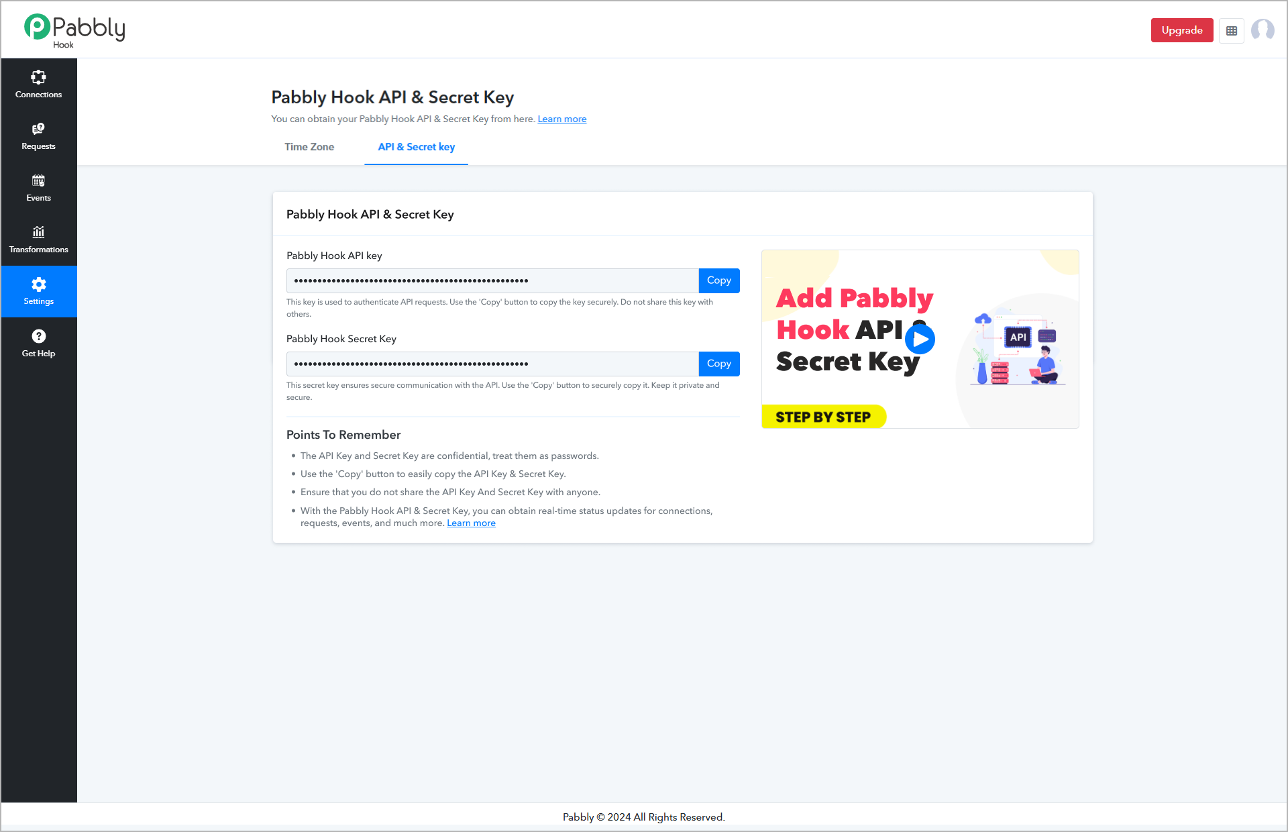The image size is (1288, 832).
Task: Click the red Upgrade button
Action: 1182,30
